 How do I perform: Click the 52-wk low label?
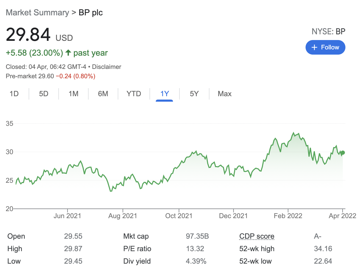pyautogui.click(x=256, y=261)
